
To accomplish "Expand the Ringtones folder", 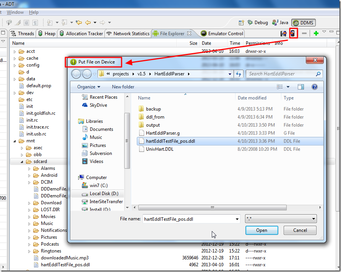I will pos(29,252).
